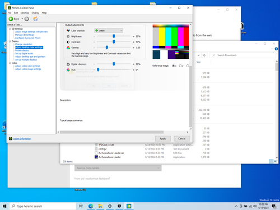Open the System Information link
Image resolution: width=280 pixels, height=210 pixels.
coord(22,139)
